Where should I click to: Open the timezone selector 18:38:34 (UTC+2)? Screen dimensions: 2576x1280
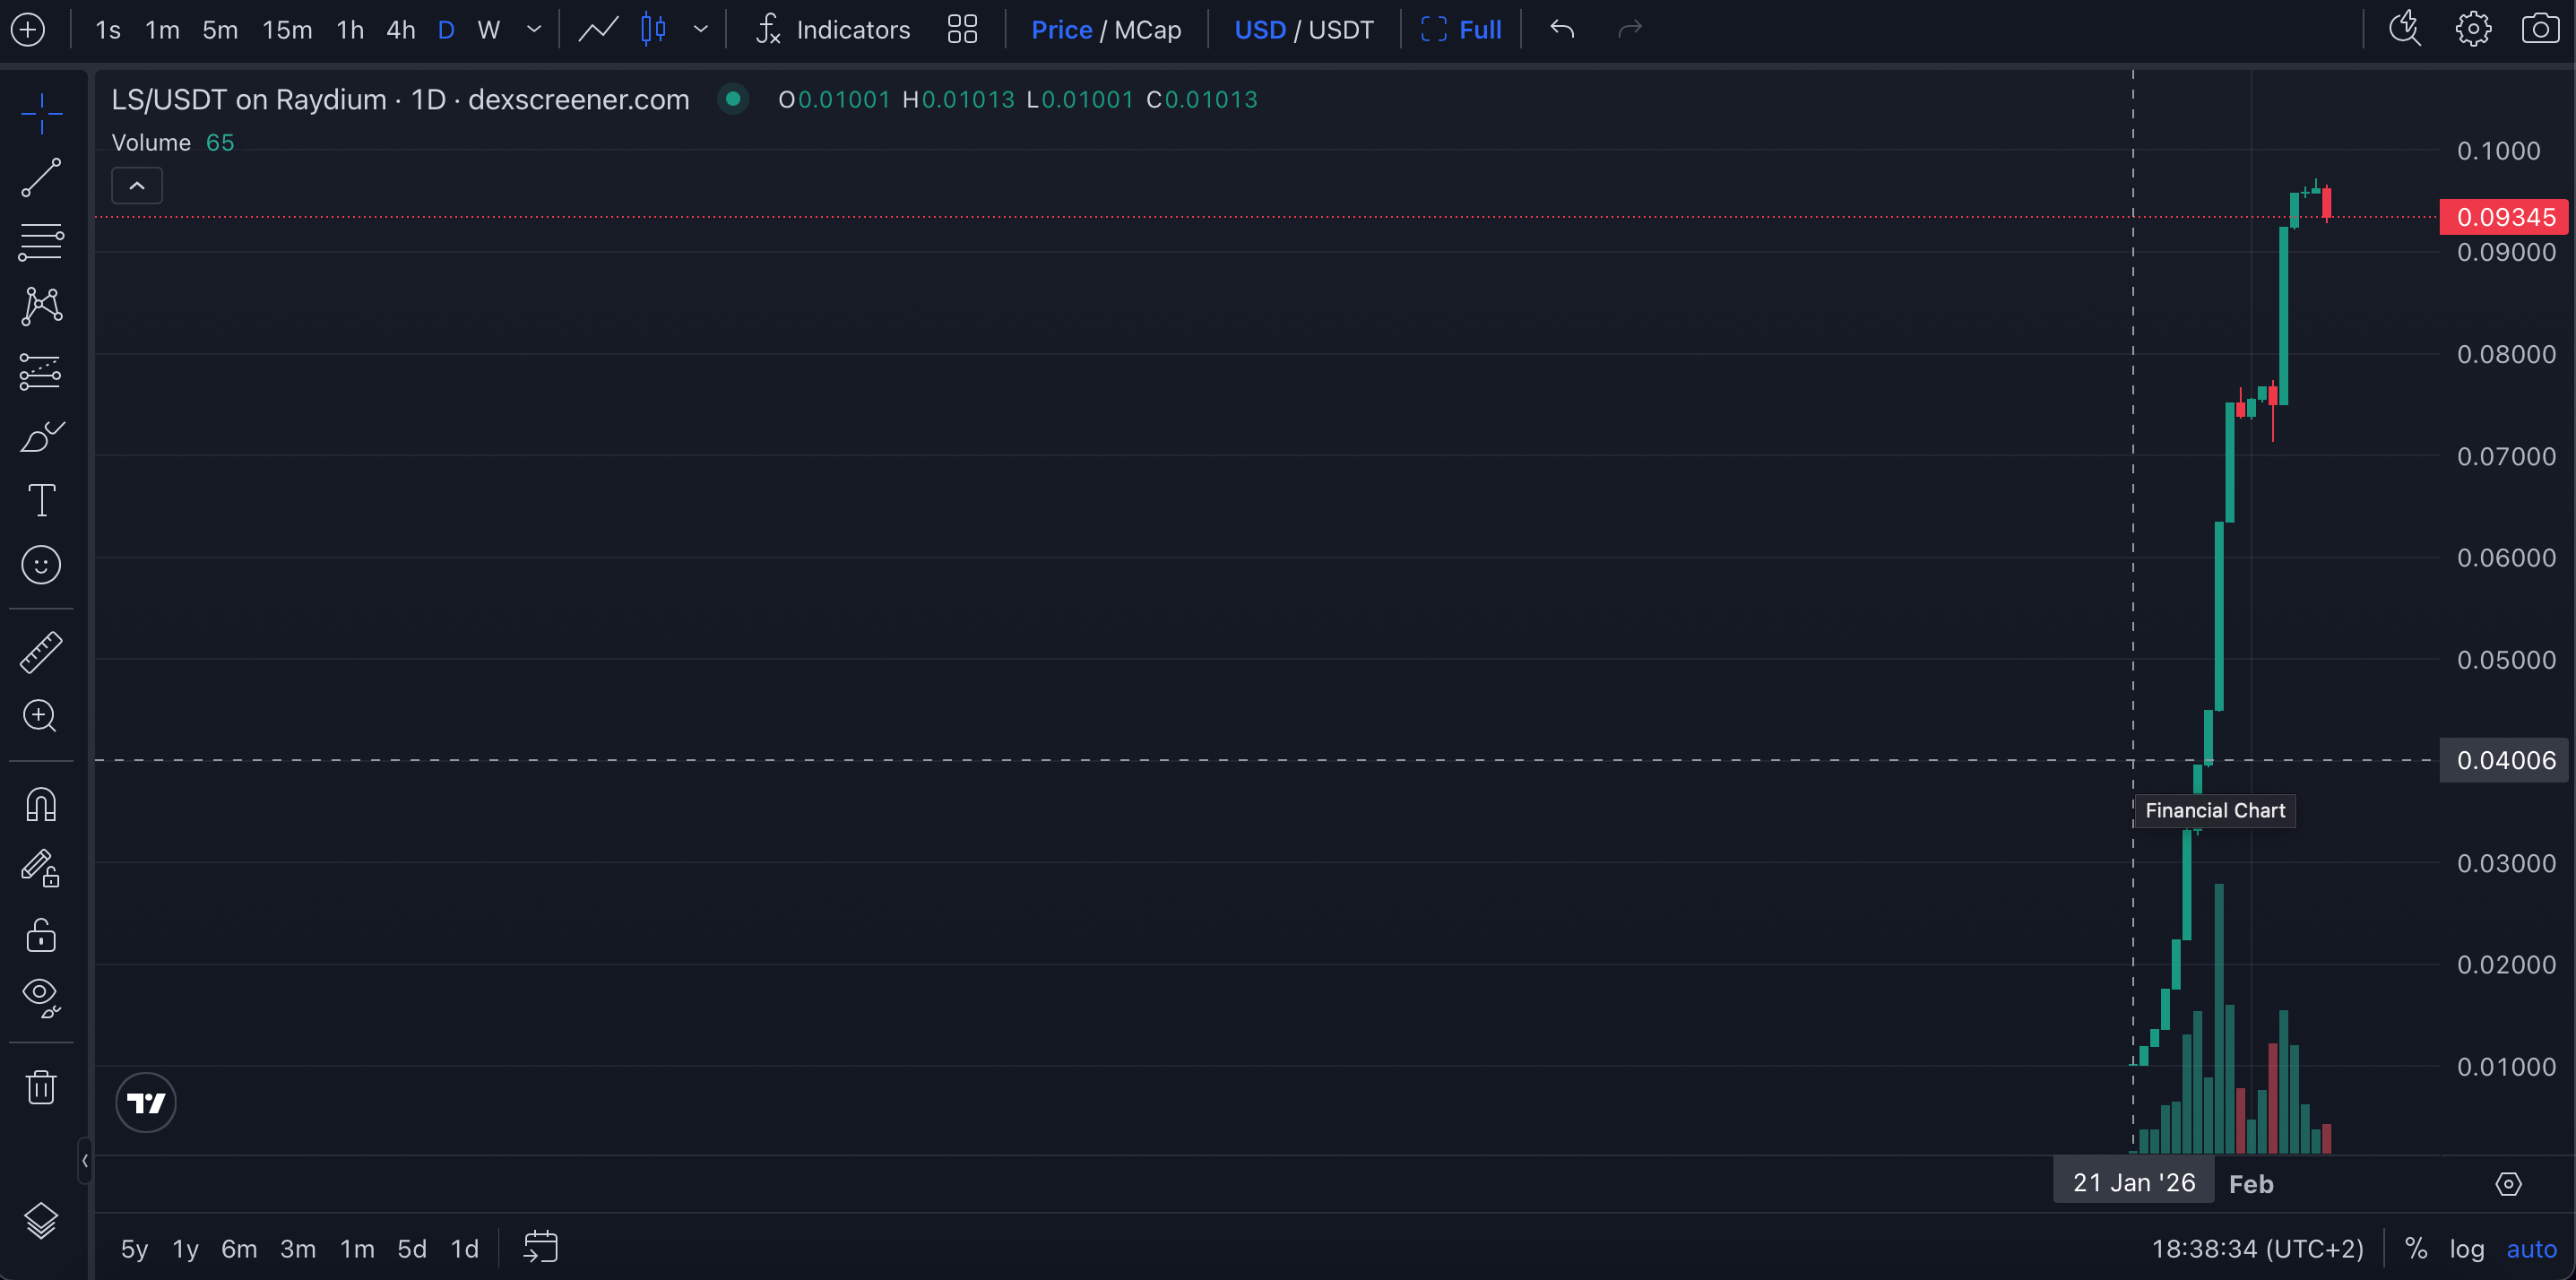(x=2257, y=1249)
